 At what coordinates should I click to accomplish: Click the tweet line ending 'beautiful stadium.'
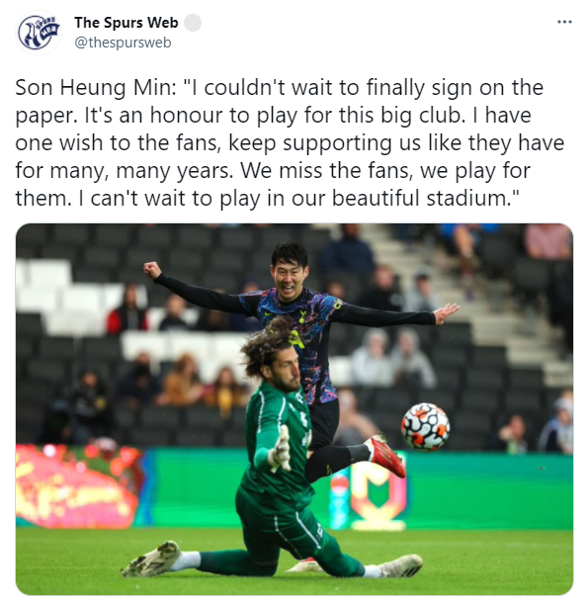point(267,198)
